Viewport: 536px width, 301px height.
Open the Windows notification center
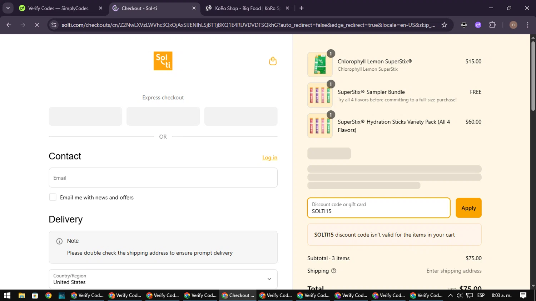(523, 295)
